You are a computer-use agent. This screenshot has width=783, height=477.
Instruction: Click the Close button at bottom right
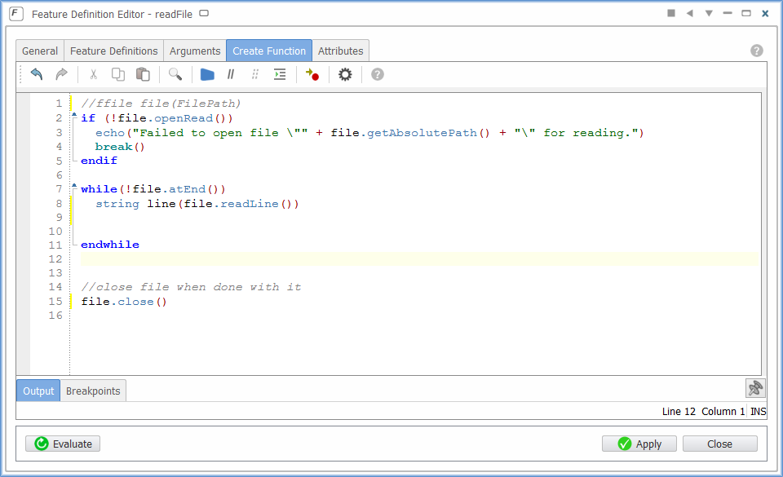pyautogui.click(x=719, y=444)
